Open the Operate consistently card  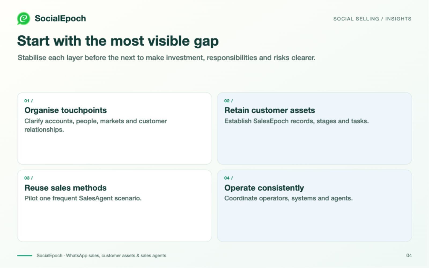pos(314,206)
